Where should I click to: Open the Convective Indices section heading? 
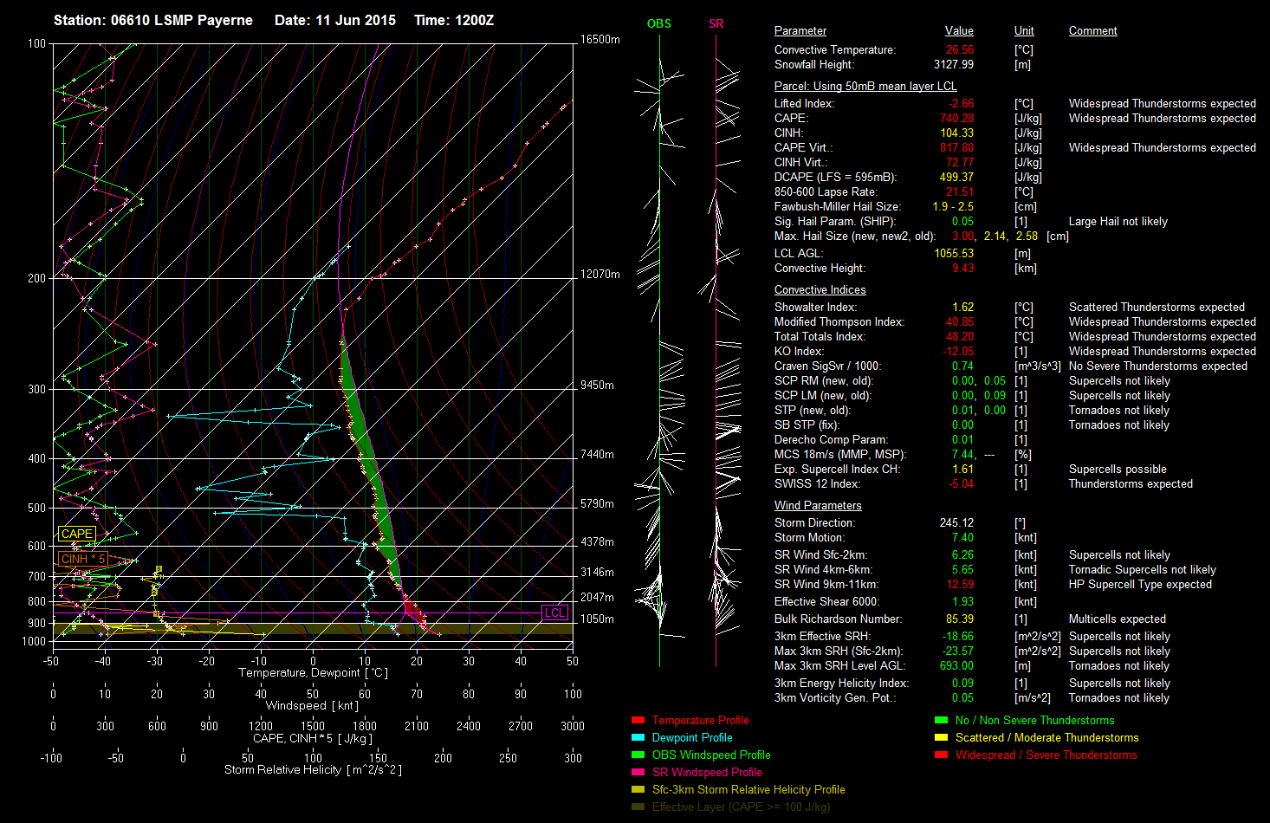tap(820, 289)
